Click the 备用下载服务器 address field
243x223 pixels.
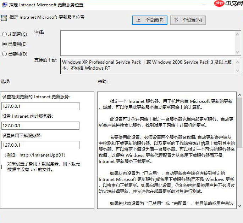click(40, 145)
